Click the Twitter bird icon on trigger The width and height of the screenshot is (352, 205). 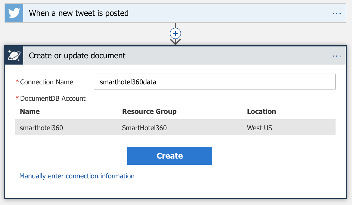pos(14,13)
